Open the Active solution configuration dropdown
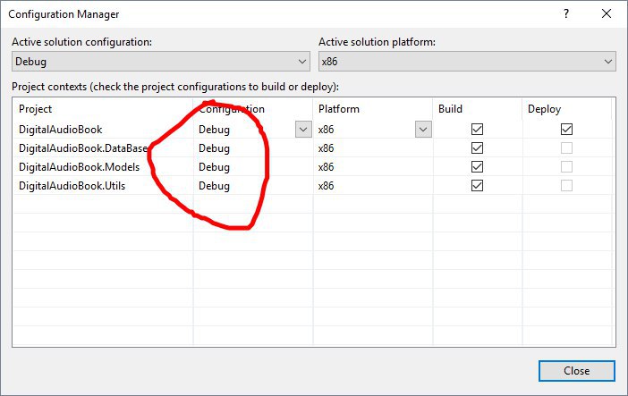Image resolution: width=628 pixels, height=396 pixels. coord(161,62)
